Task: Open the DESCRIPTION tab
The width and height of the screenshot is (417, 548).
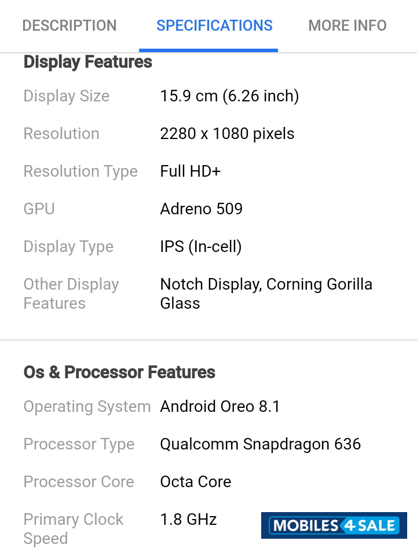Action: click(69, 25)
